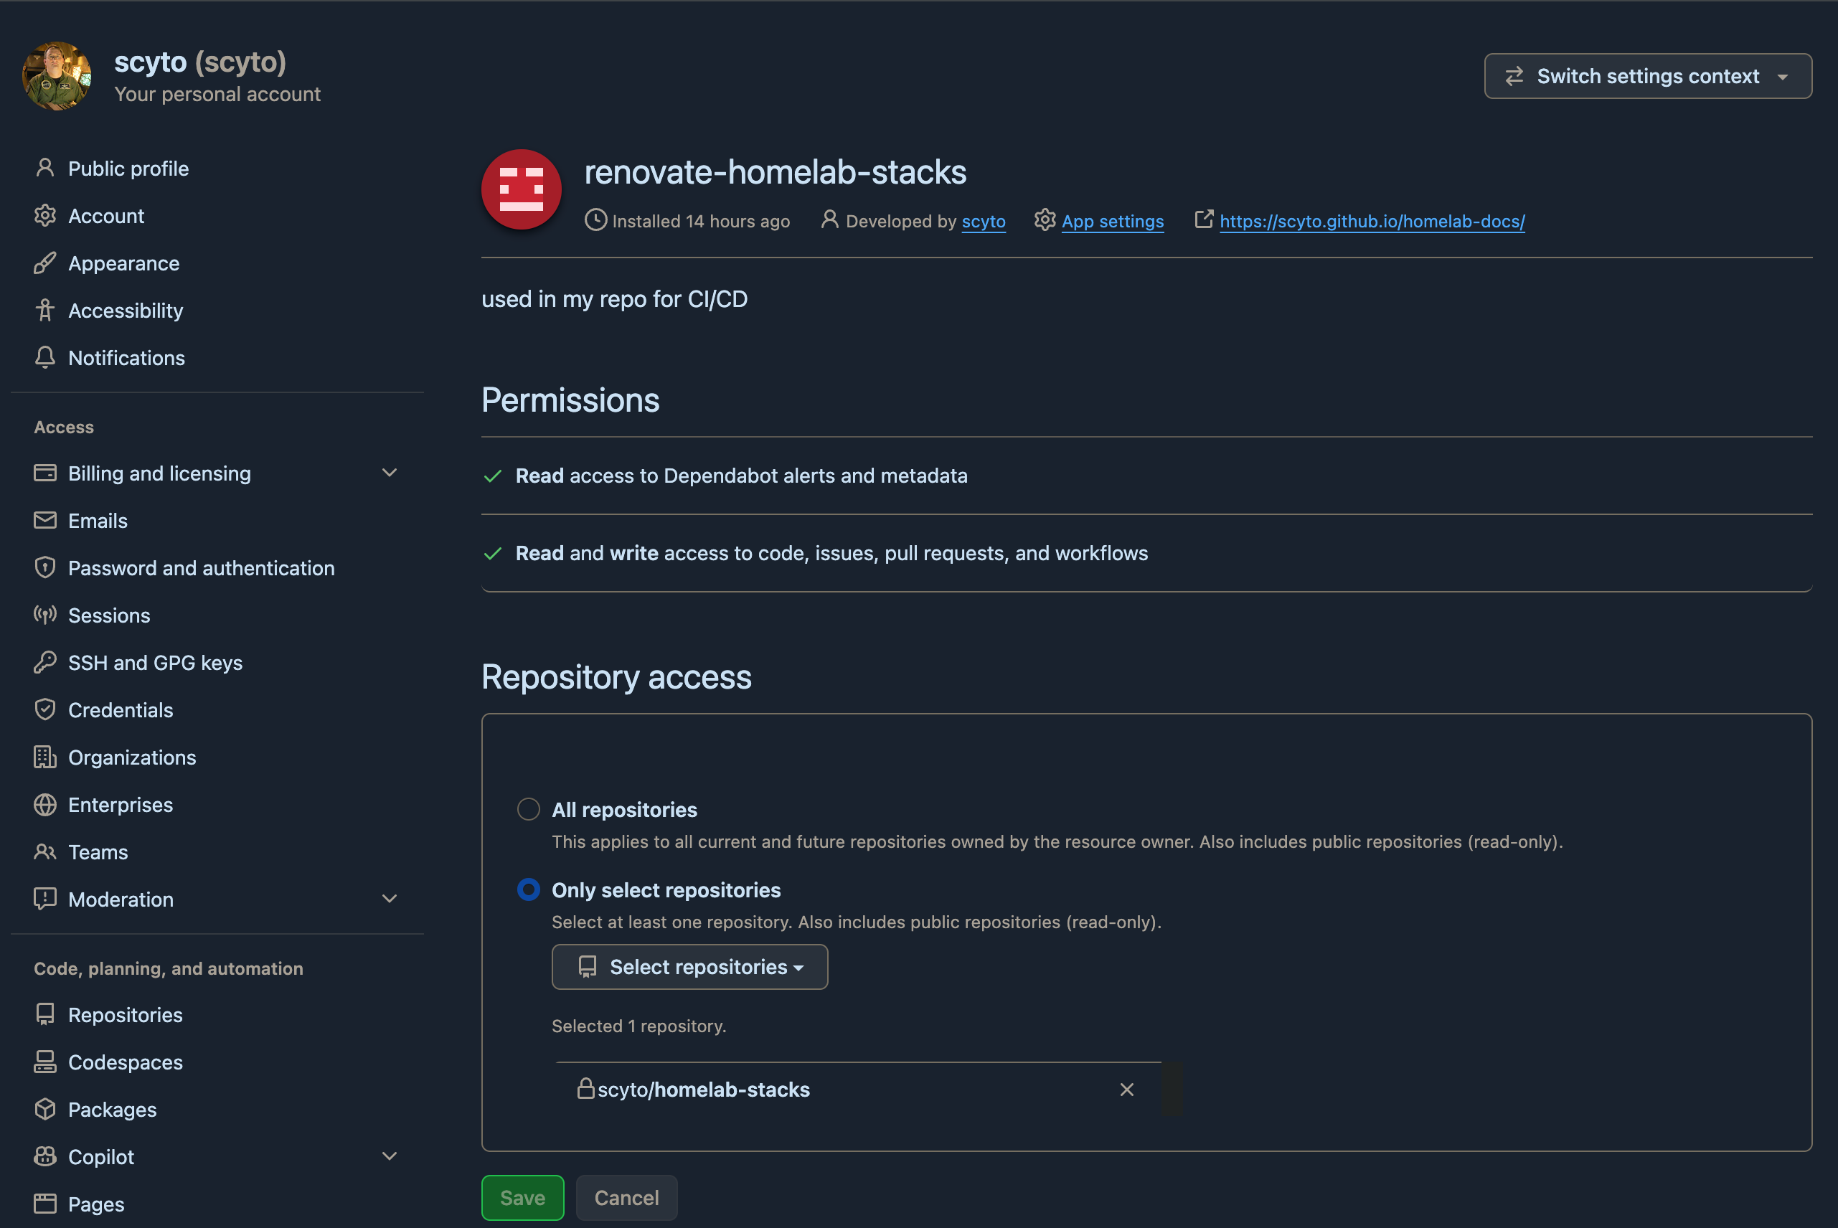Click the Emails envelope icon

point(44,520)
